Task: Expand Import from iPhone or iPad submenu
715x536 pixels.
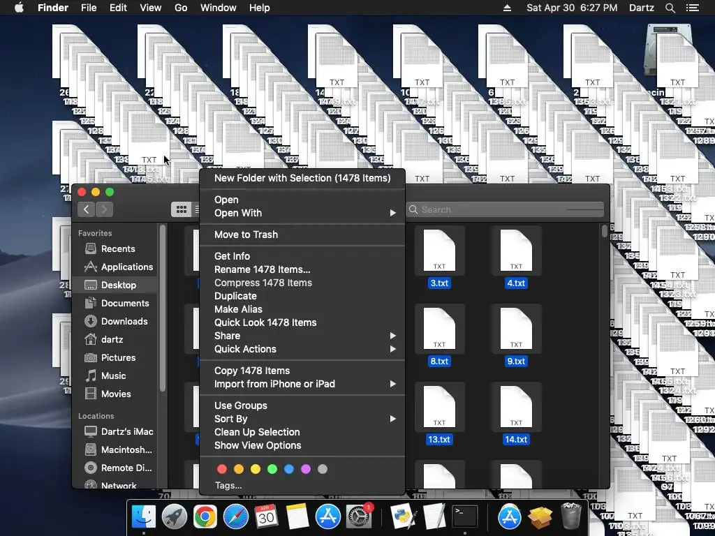Action: coord(302,385)
